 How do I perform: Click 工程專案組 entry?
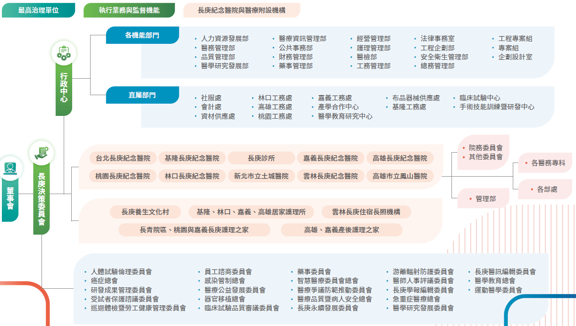[x=516, y=39]
